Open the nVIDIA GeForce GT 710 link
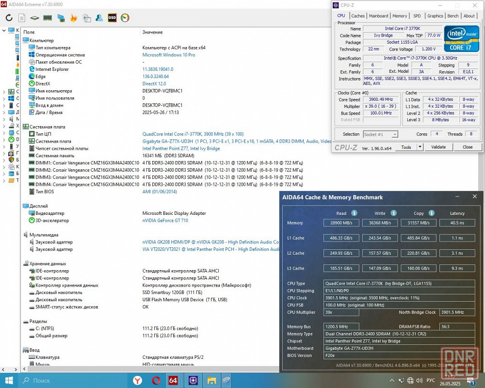Screen dimensions: 485x388 point(165,220)
